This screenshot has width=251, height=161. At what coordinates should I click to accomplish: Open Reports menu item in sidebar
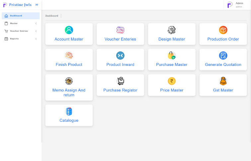click(14, 39)
